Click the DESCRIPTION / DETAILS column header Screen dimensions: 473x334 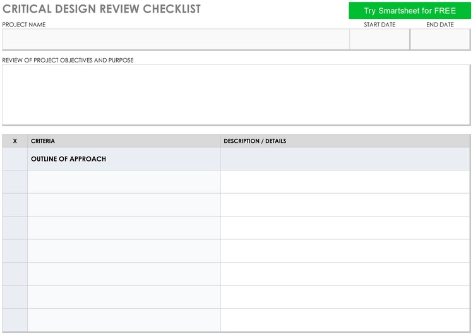[x=345, y=141]
